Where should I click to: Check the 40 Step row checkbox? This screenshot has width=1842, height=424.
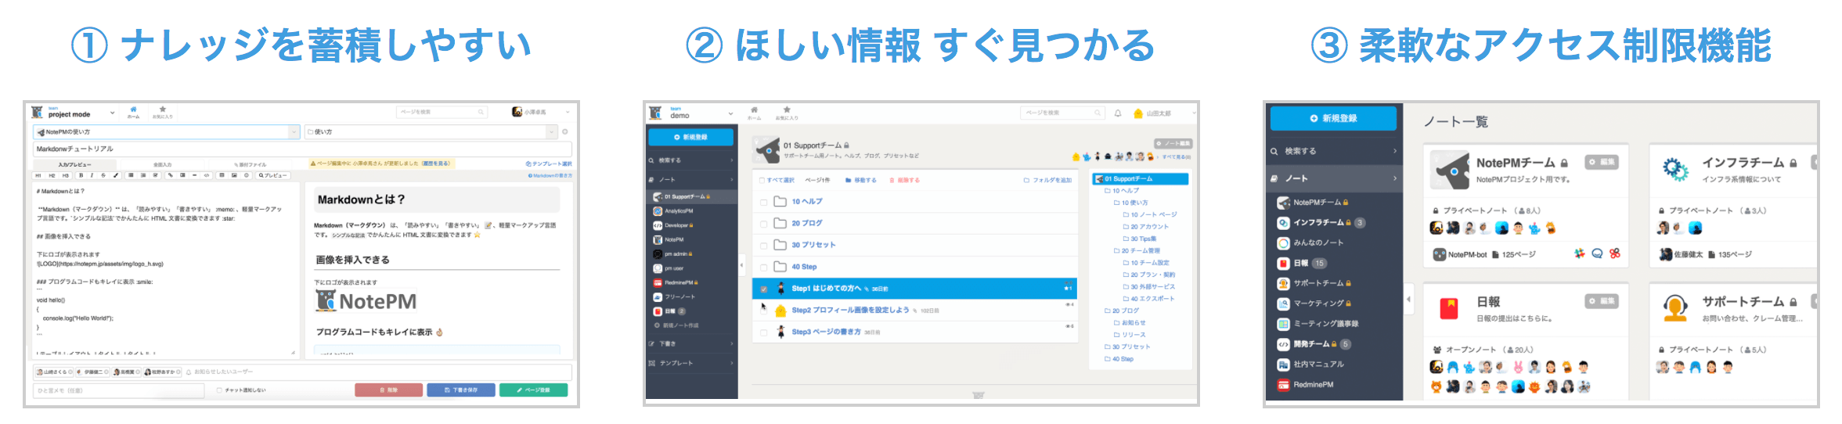pos(764,268)
